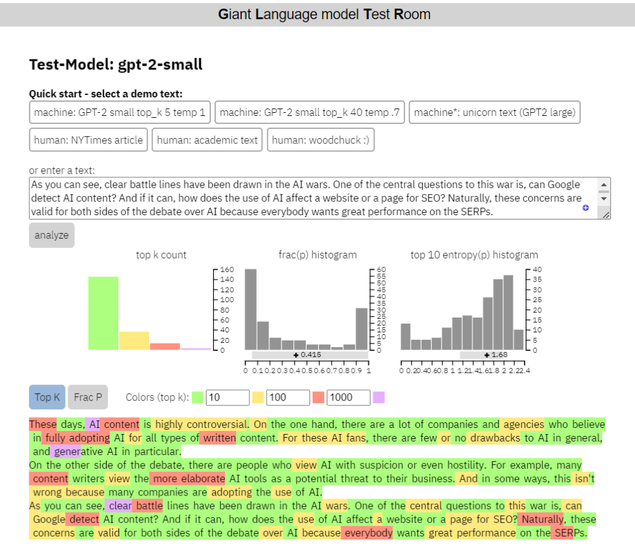
Task: Enable the Top K coloring mode
Action: point(47,397)
